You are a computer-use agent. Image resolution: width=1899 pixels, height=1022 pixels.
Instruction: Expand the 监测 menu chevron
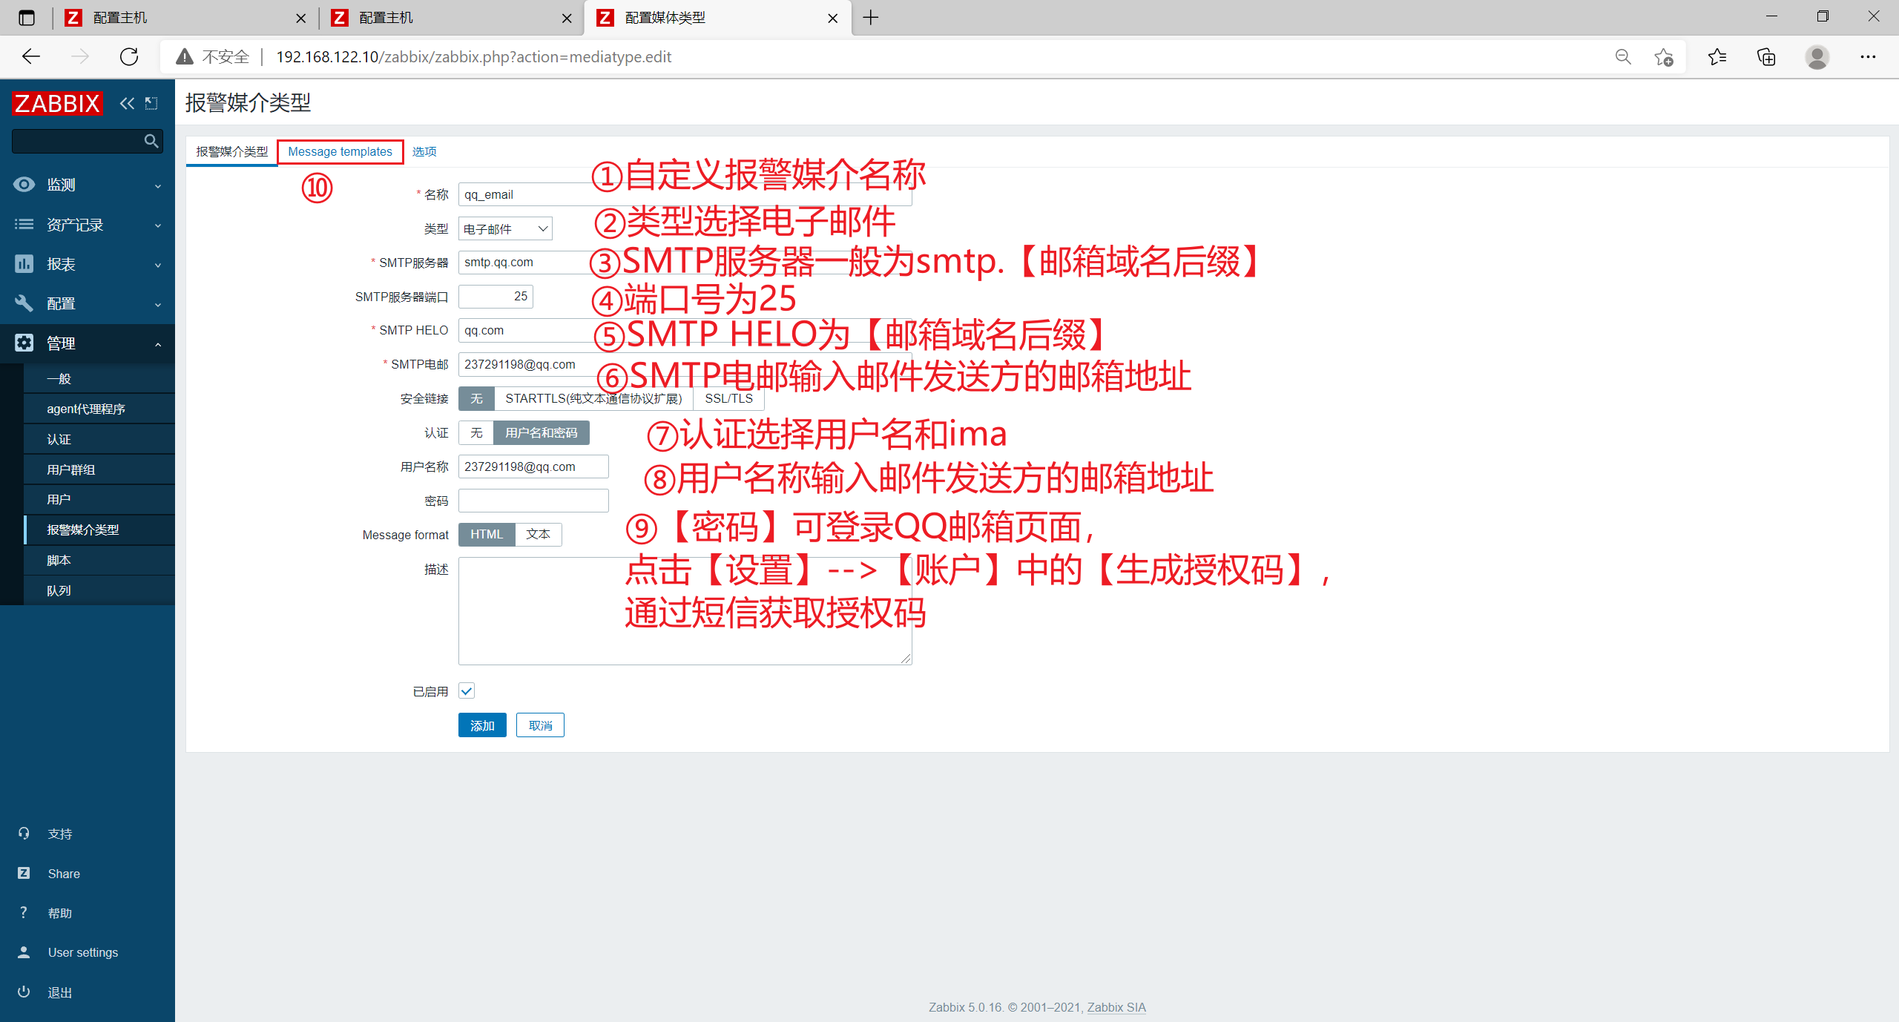pyautogui.click(x=158, y=185)
